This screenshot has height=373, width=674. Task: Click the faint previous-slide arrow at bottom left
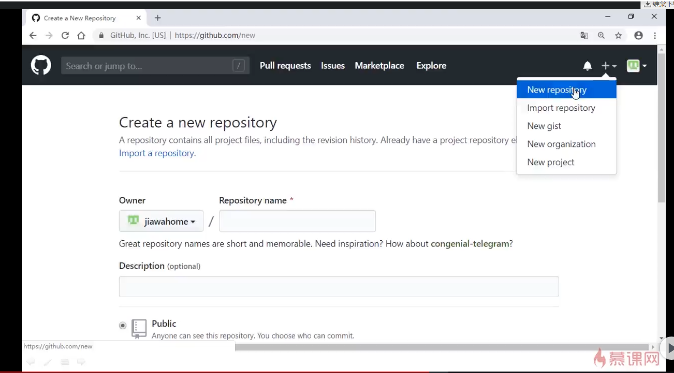31,361
